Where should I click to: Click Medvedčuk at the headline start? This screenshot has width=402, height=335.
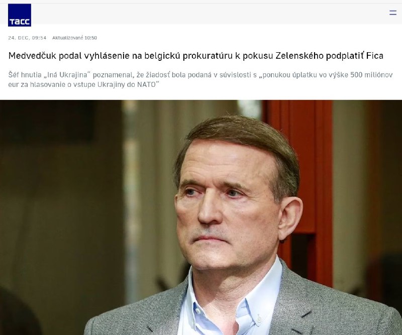(32, 56)
